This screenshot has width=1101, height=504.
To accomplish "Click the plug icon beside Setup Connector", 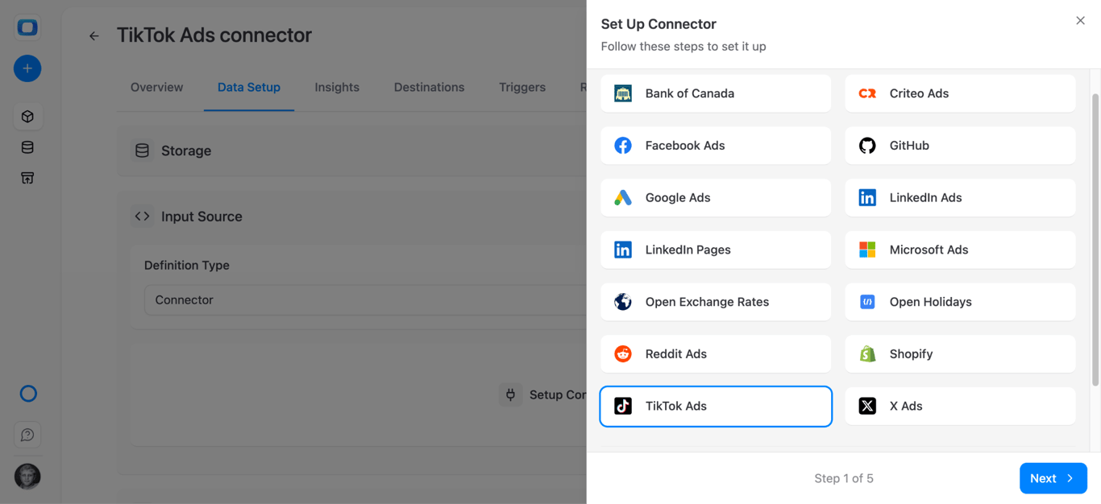I will 510,395.
